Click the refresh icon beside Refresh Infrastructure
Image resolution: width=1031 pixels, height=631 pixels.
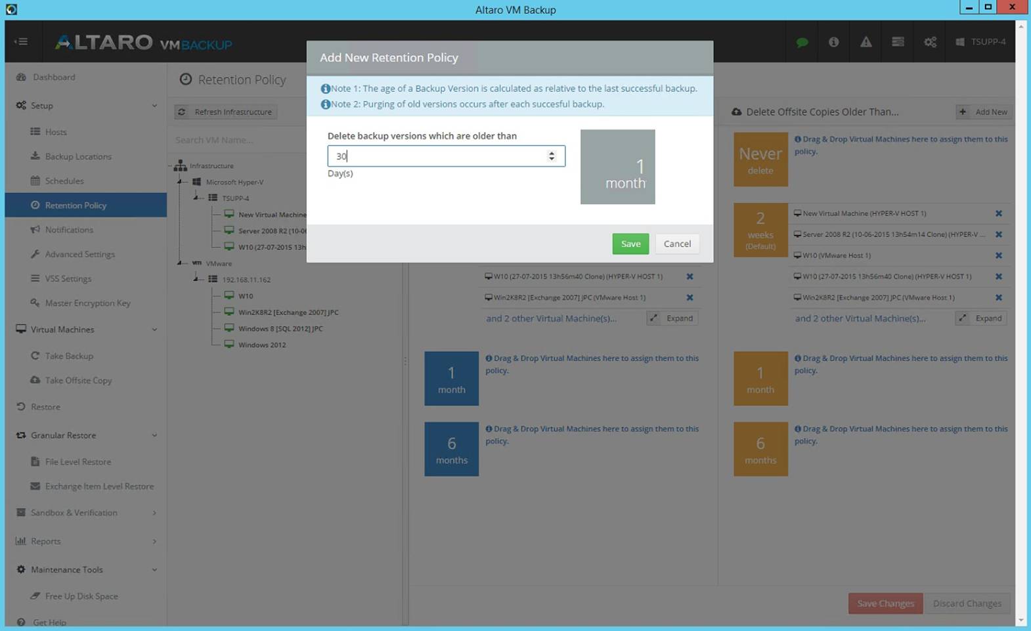click(x=182, y=112)
